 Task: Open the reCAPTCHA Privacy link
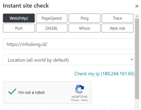pyautogui.click(x=75, y=100)
